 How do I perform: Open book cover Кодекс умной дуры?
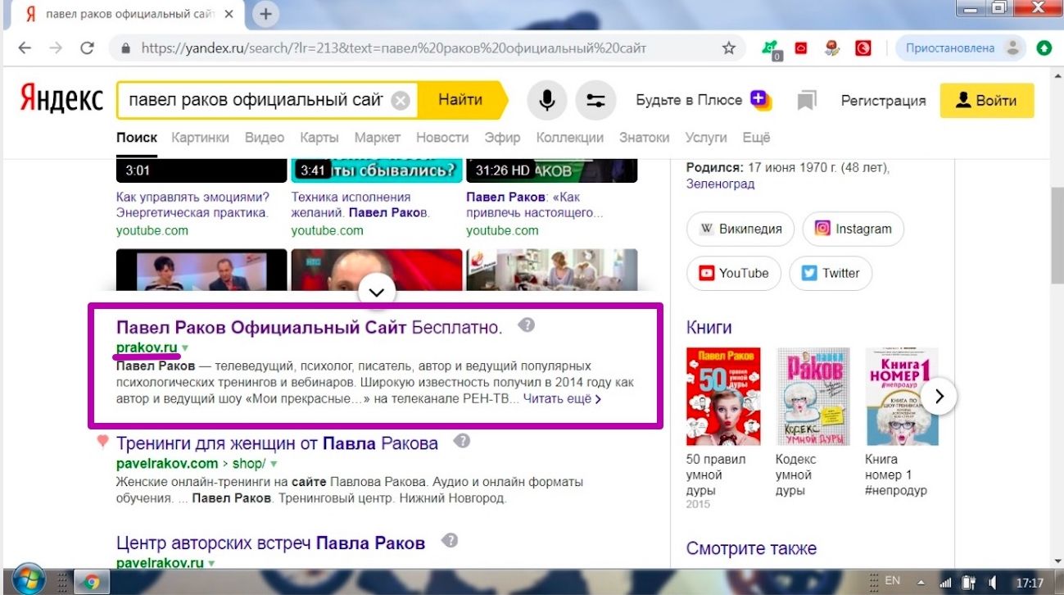click(813, 397)
